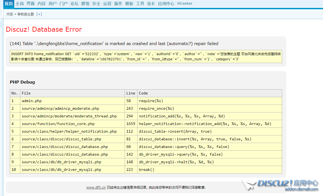Click db_driver_mysqli->halt code cell
The image size is (323, 196).
click(x=210, y=162)
